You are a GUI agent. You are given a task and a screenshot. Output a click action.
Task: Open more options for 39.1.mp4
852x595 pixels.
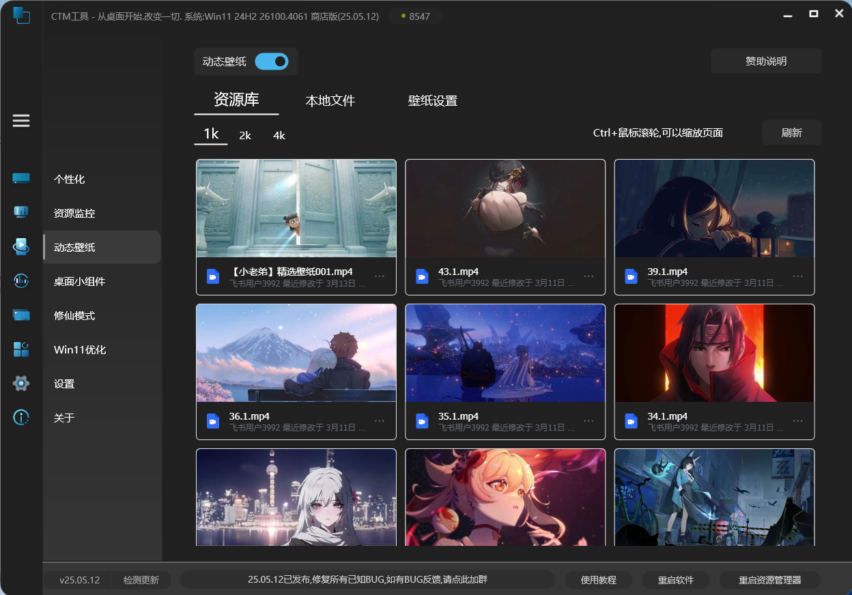797,276
